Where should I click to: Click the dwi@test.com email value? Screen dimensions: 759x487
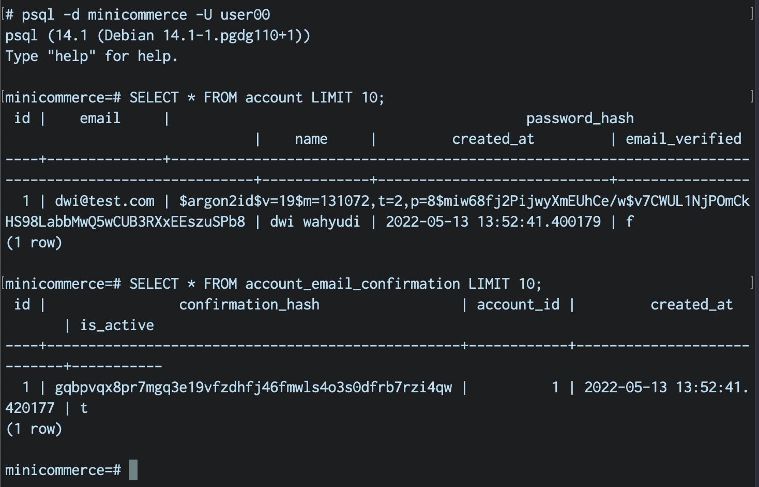click(x=104, y=201)
